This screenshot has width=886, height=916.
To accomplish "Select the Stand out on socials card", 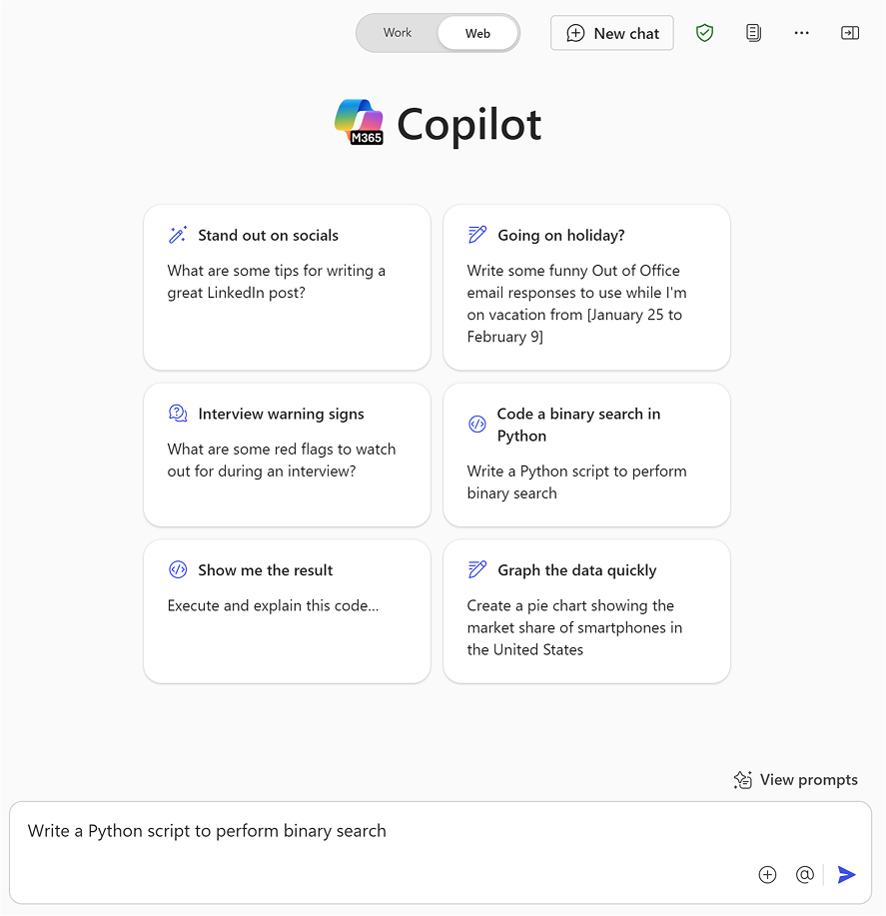I will [287, 287].
